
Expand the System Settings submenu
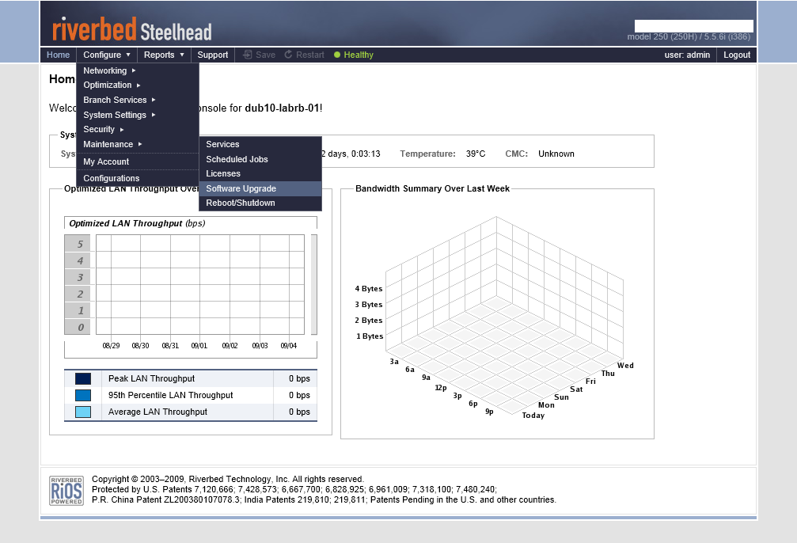(x=138, y=115)
